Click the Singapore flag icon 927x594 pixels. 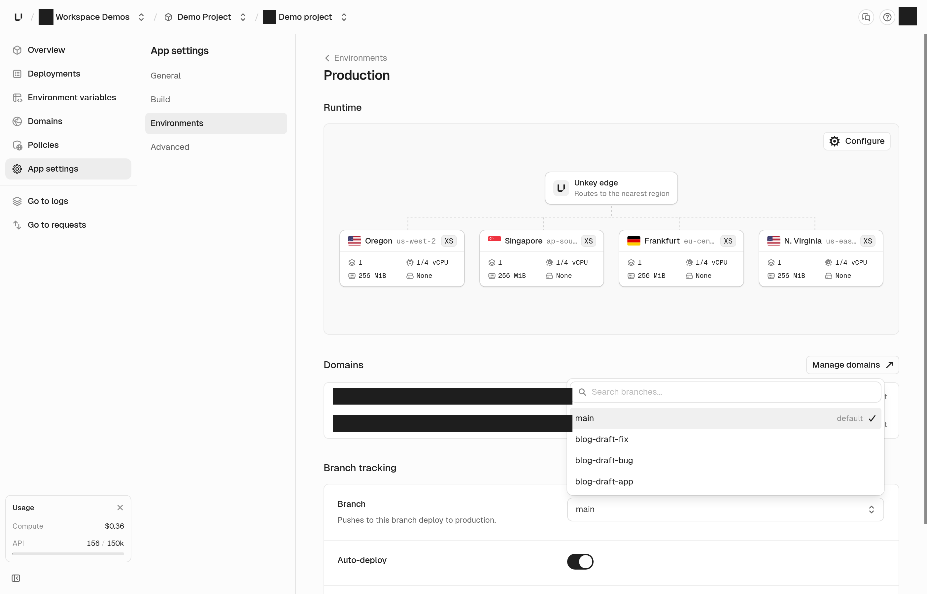(x=494, y=241)
